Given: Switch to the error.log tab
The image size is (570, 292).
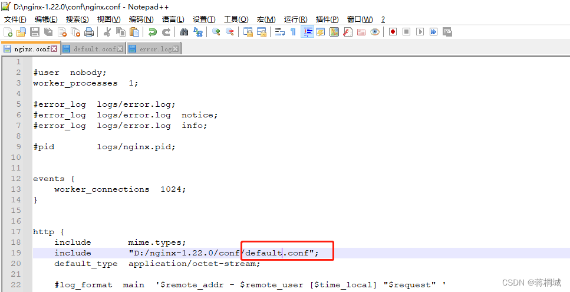Looking at the screenshot, I should pyautogui.click(x=154, y=49).
